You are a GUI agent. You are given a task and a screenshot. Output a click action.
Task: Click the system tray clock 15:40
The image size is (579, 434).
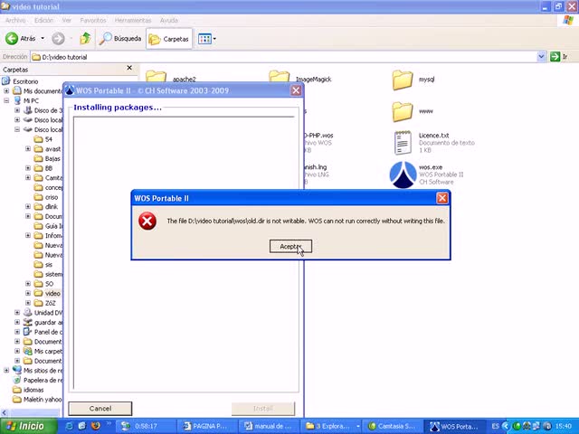[564, 426]
